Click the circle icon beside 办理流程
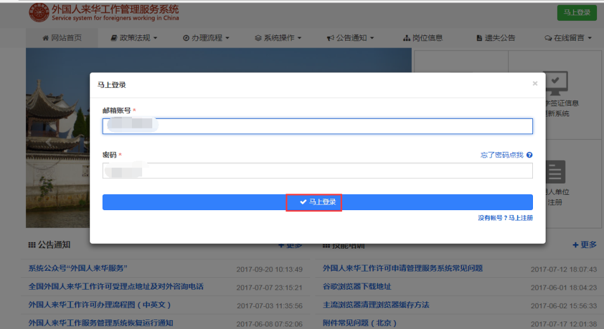Screen dimensions: 604x329 [186, 38]
